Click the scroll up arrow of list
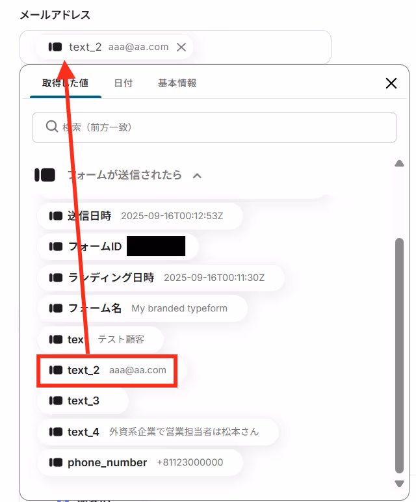The image size is (416, 502). [399, 164]
